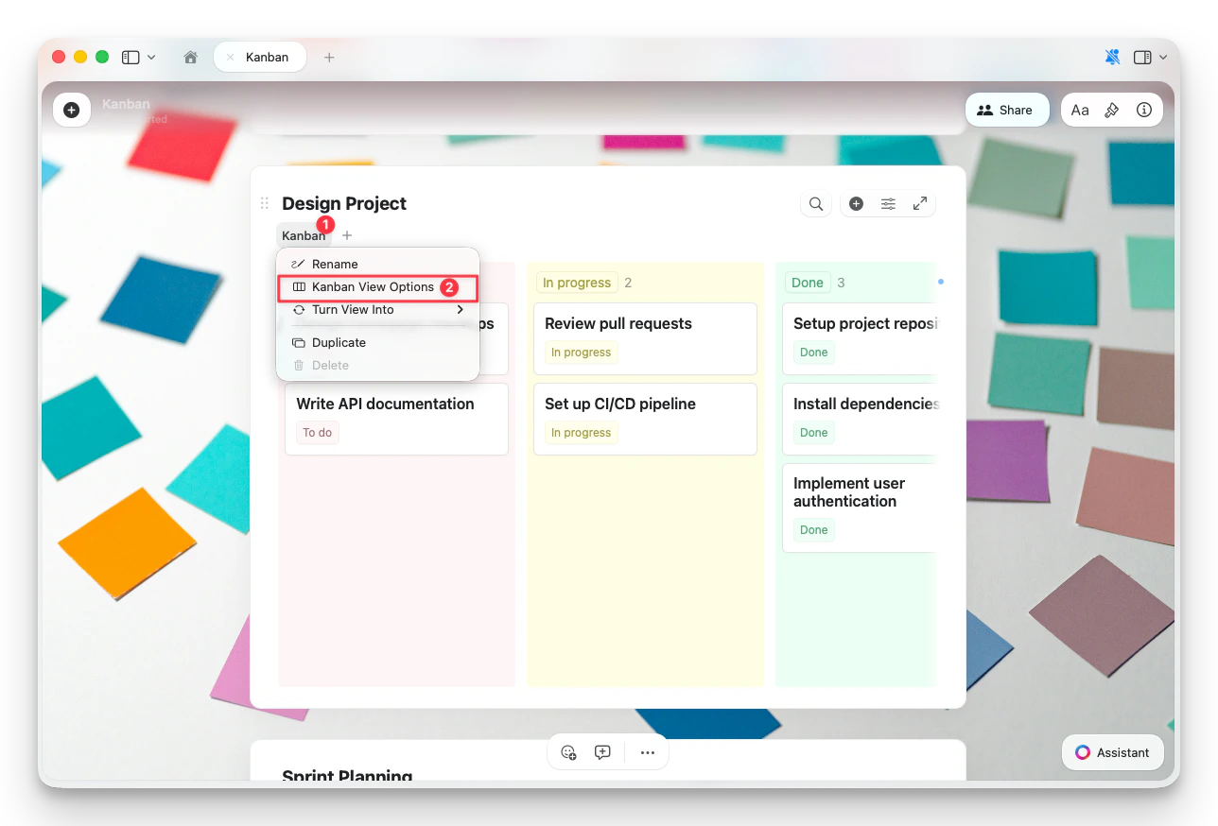This screenshot has height=826, width=1218.
Task: Toggle the browser sidebar view
Action: click(x=131, y=57)
